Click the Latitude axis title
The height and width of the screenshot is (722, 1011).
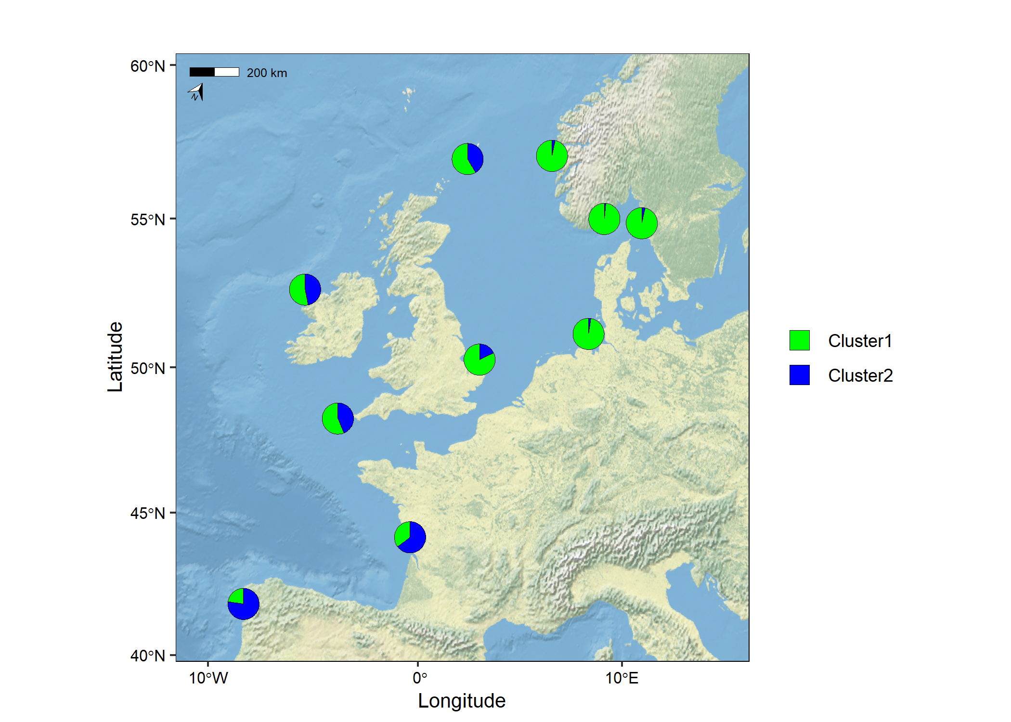click(115, 357)
